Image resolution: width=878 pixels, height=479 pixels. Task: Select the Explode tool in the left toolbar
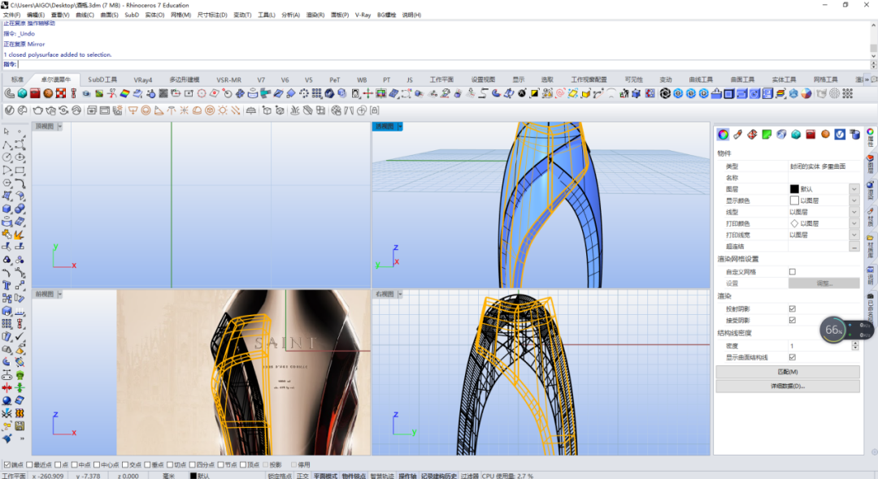20,234
